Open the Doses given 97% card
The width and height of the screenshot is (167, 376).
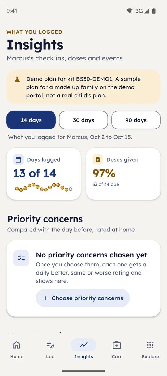pos(123,174)
